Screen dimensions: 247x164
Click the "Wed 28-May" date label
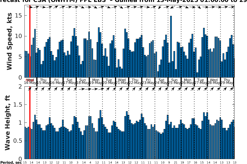214,81
